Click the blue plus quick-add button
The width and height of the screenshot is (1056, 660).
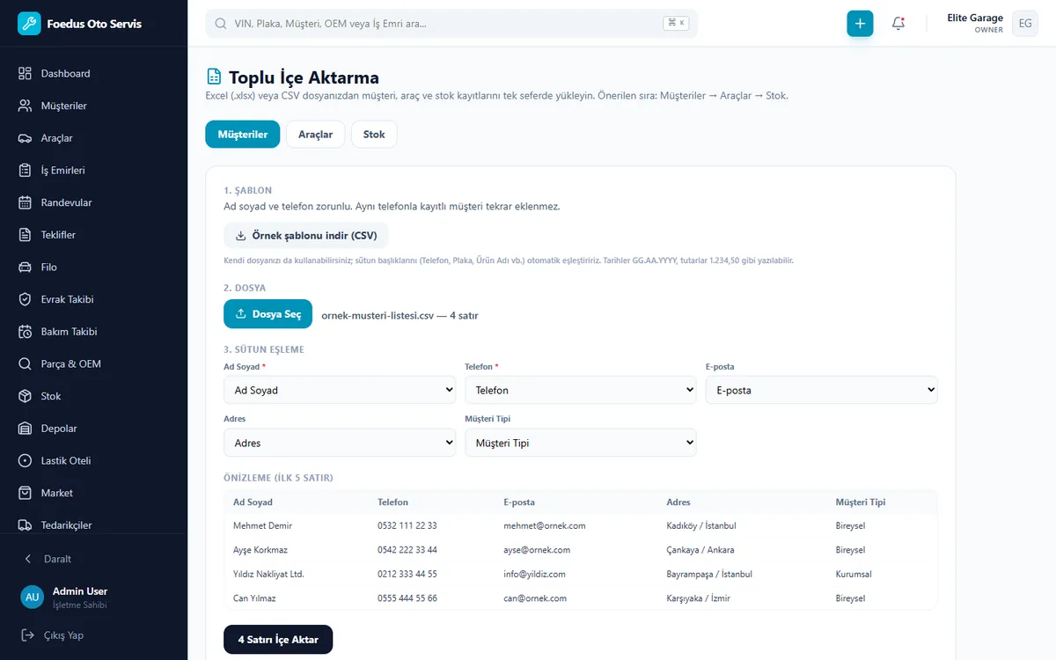pos(860,24)
